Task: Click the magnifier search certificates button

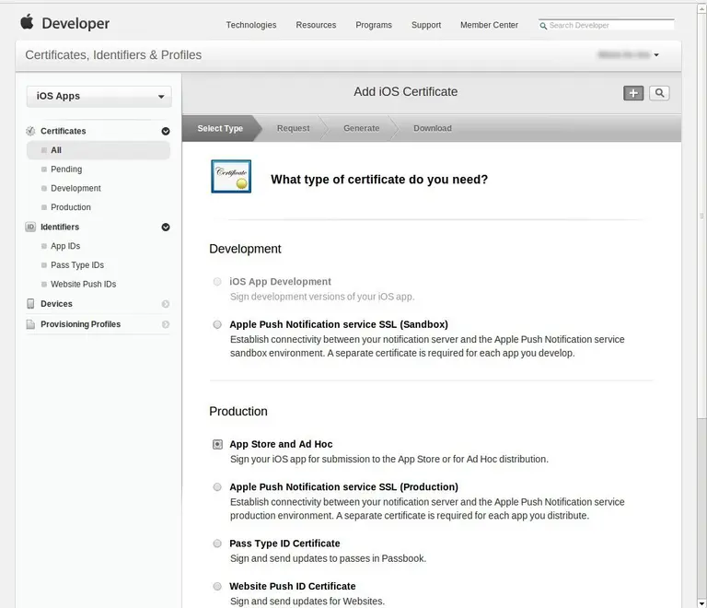Action: tap(659, 93)
